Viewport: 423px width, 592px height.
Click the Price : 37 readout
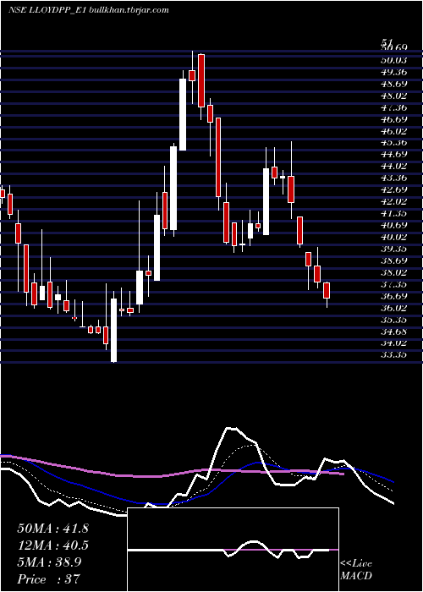click(x=49, y=579)
